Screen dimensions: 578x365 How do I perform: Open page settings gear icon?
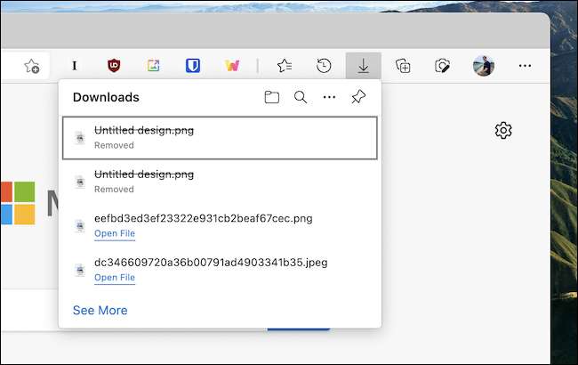pos(503,130)
